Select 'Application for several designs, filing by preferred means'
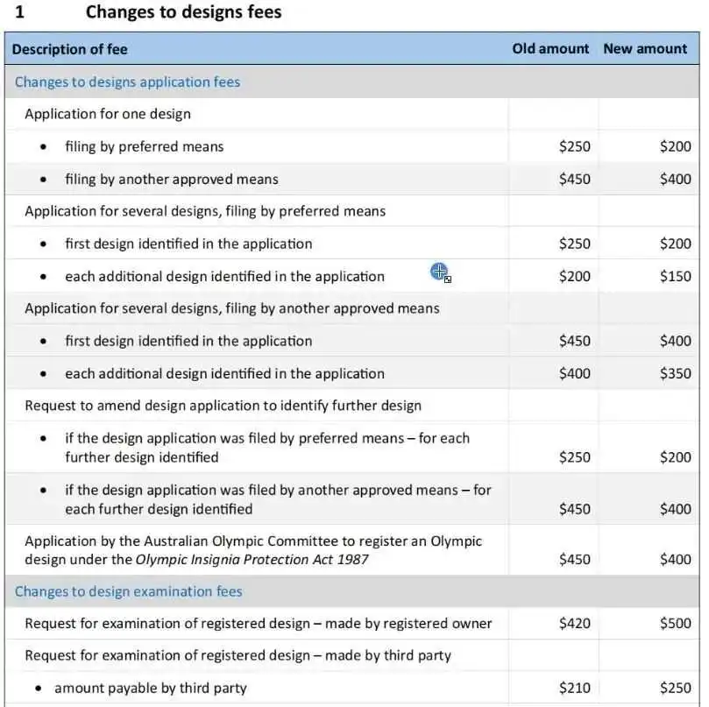The height and width of the screenshot is (707, 709). coord(205,211)
